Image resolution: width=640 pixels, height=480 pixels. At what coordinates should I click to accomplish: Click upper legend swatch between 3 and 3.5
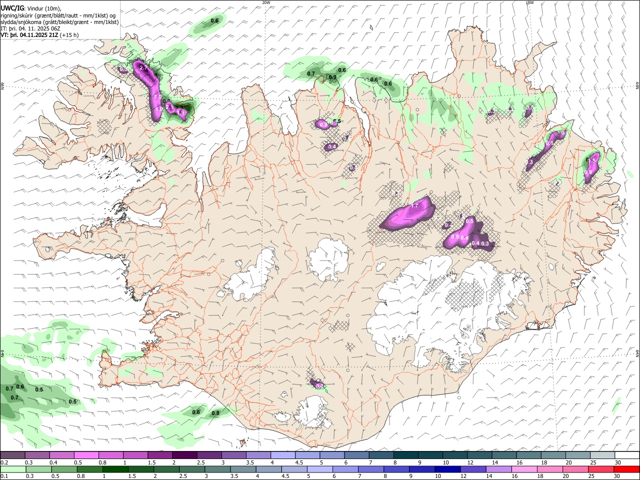tap(233, 455)
